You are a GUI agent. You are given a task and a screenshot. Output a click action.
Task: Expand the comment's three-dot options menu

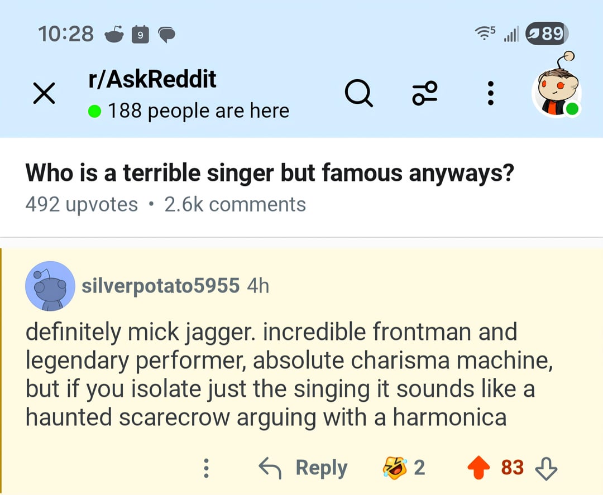206,468
